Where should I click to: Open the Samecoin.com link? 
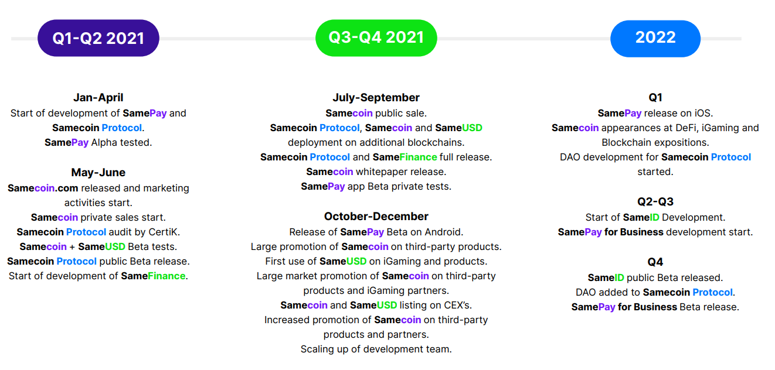tap(43, 188)
